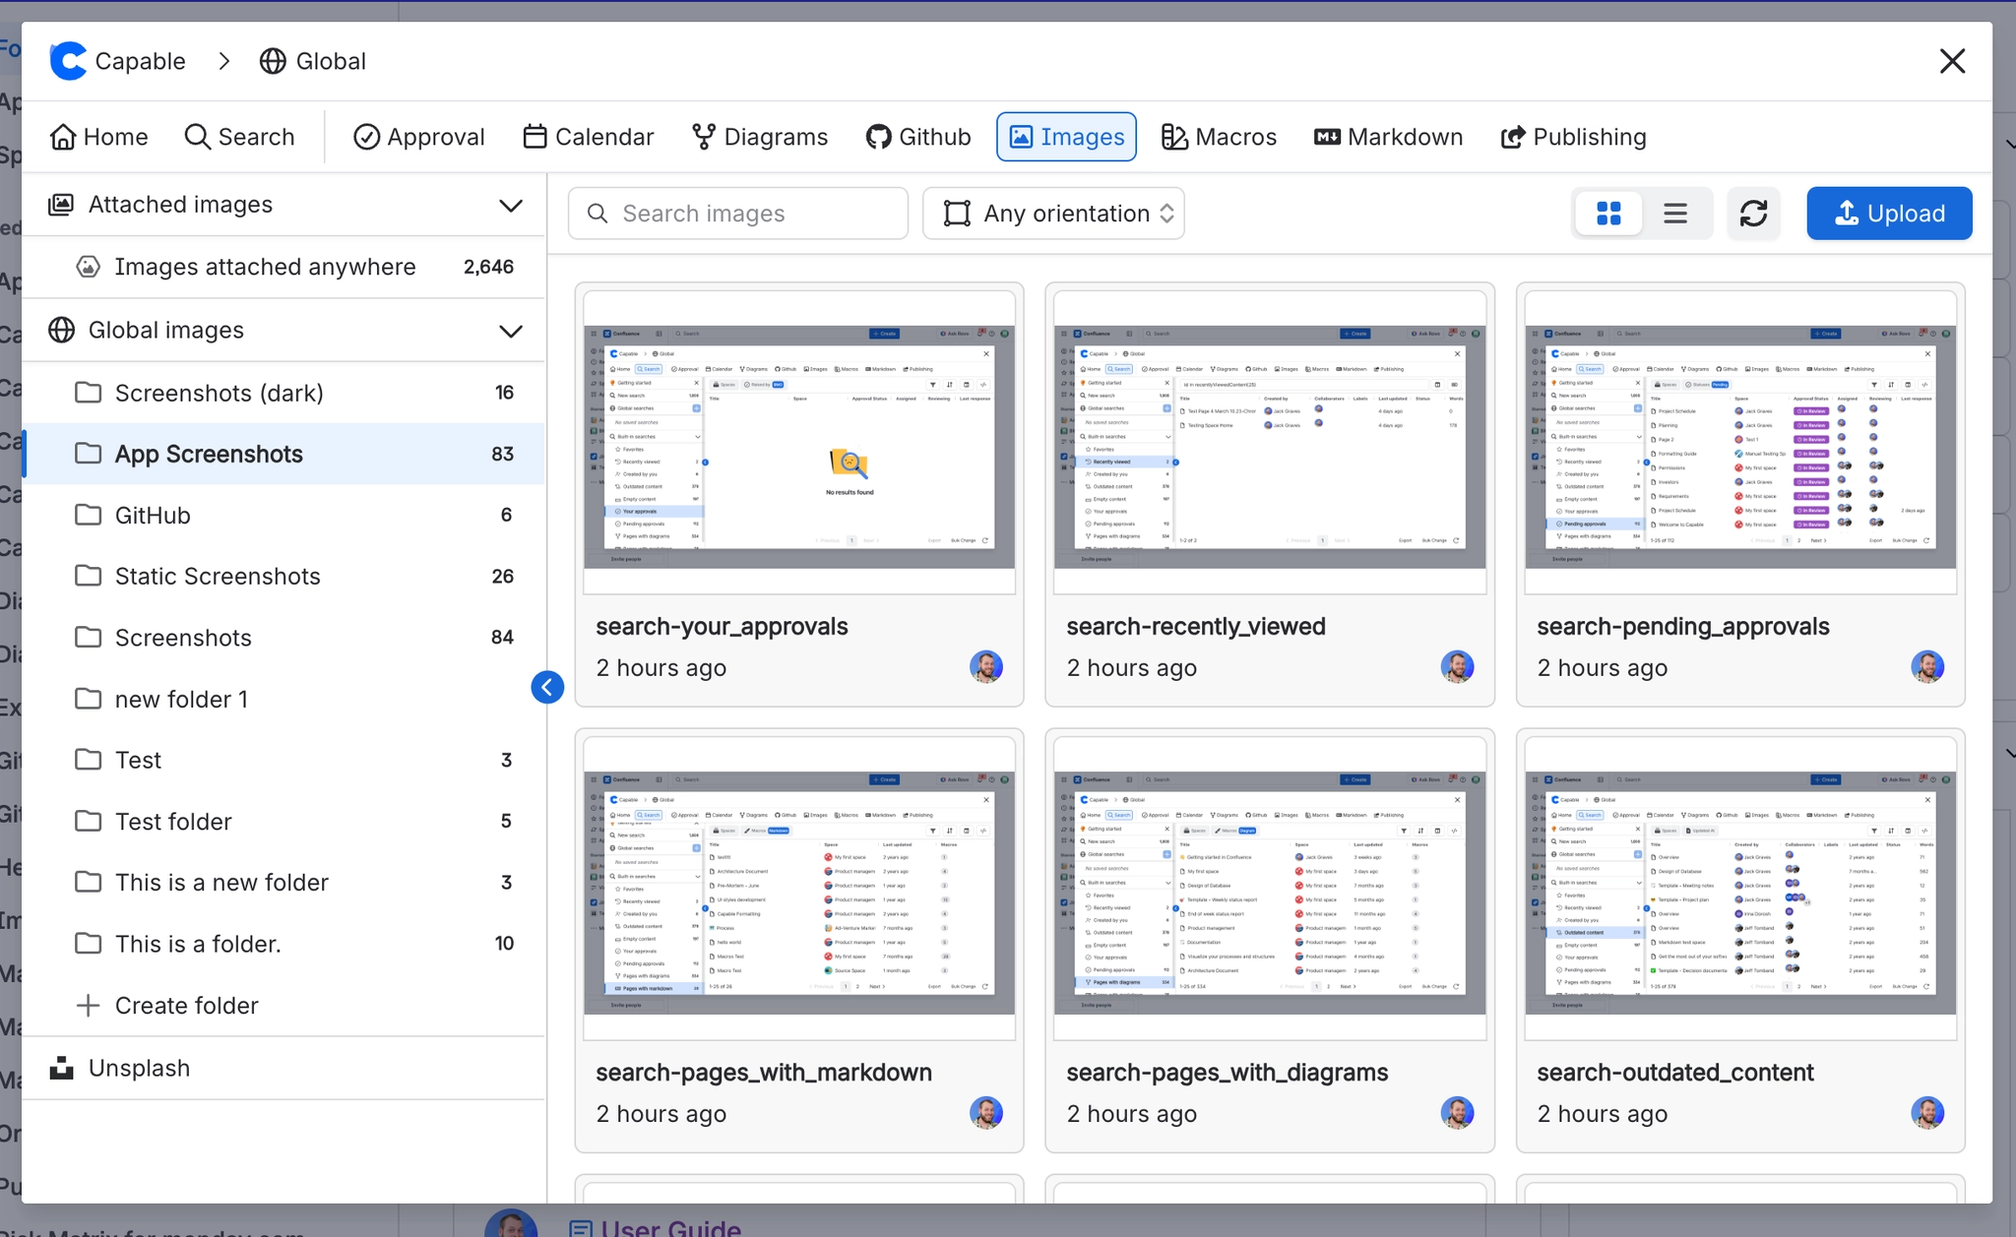Viewport: 2016px width, 1237px height.
Task: Open the Publishing section
Action: [x=1573, y=137]
